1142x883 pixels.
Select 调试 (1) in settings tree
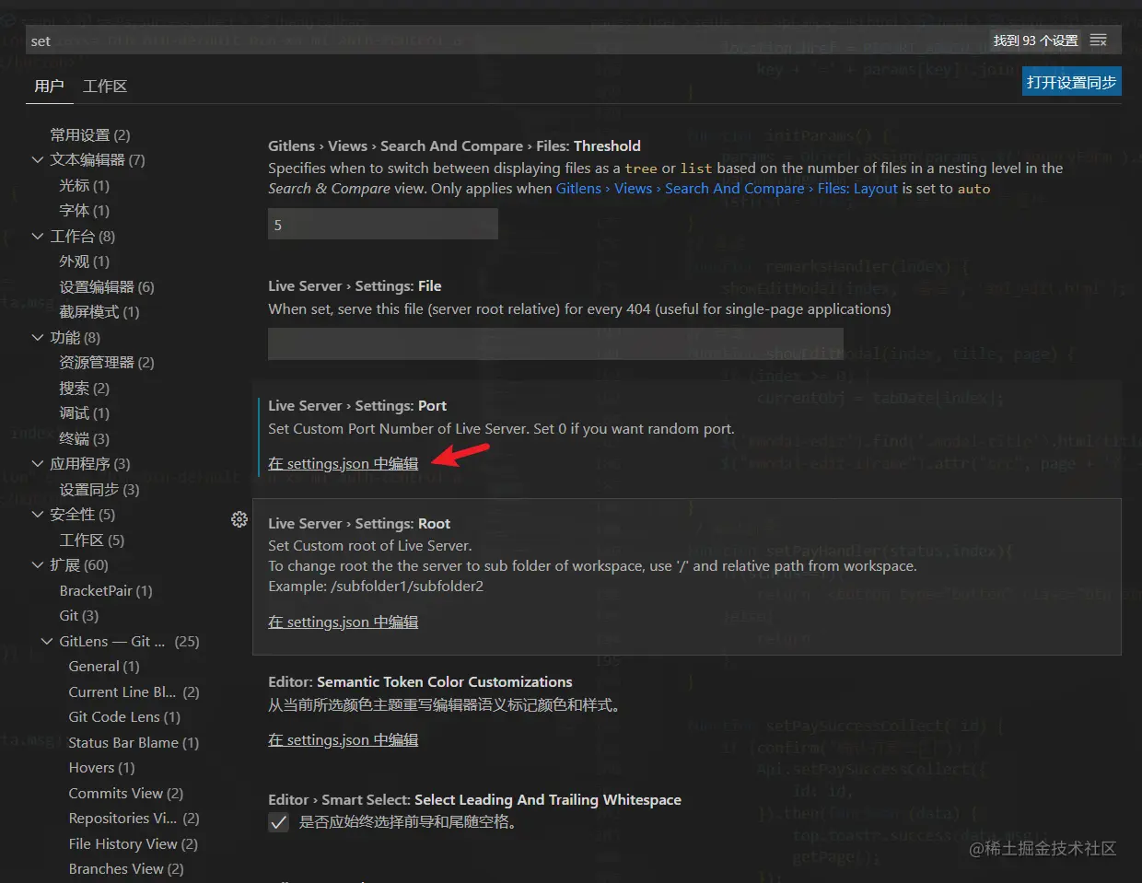tap(84, 412)
